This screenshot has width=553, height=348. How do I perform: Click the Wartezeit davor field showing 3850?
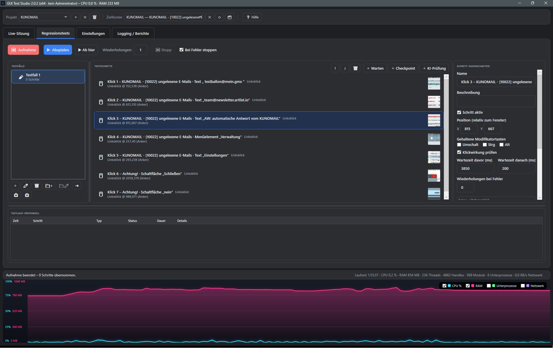pyautogui.click(x=476, y=168)
